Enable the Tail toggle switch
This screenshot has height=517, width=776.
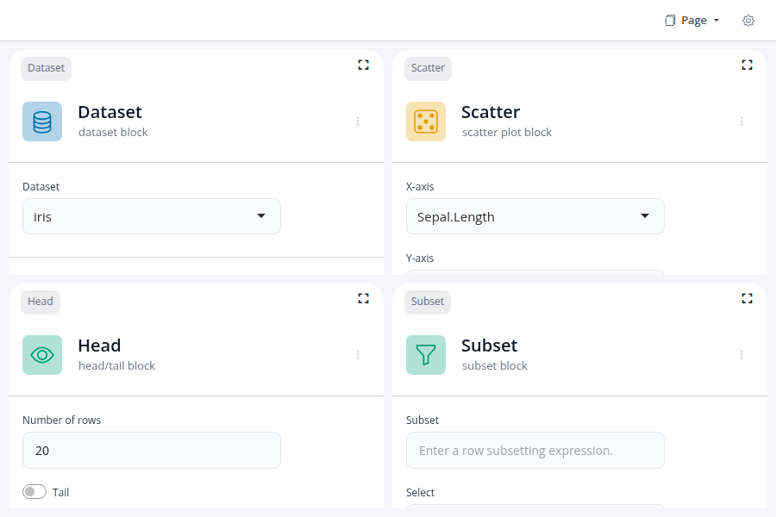point(34,492)
